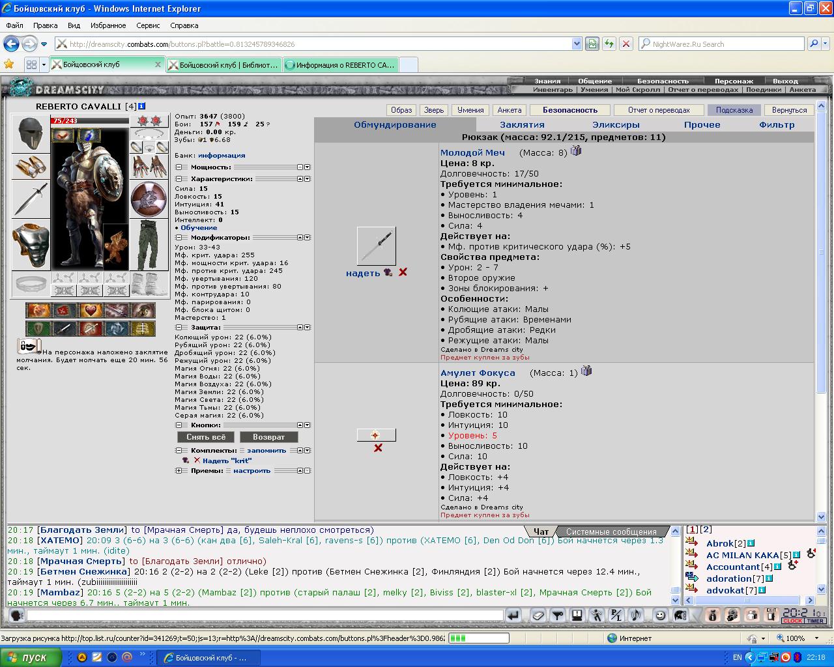Delete Молодой Меч with the red X

click(x=403, y=272)
